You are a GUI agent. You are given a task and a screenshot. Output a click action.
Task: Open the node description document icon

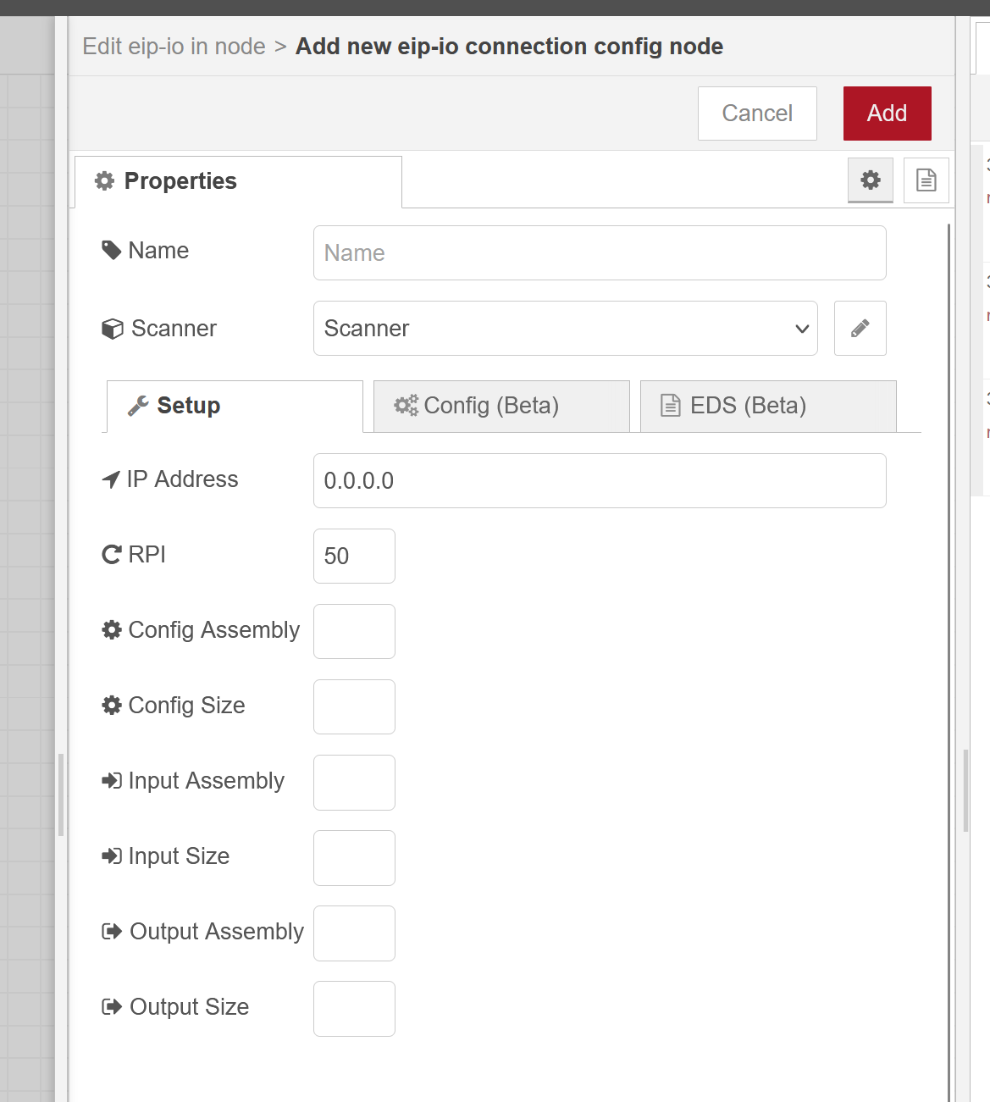coord(926,180)
